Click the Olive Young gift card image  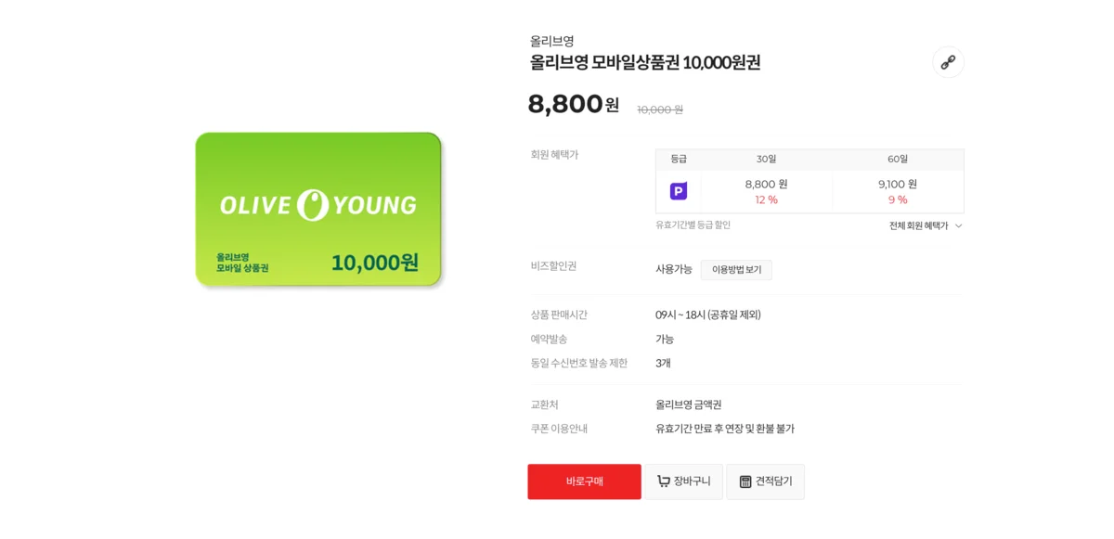click(x=317, y=207)
